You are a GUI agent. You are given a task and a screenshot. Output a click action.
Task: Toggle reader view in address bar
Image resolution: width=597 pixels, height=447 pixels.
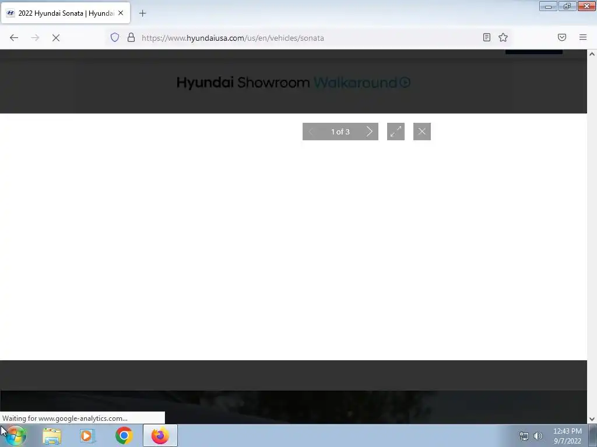[487, 37]
